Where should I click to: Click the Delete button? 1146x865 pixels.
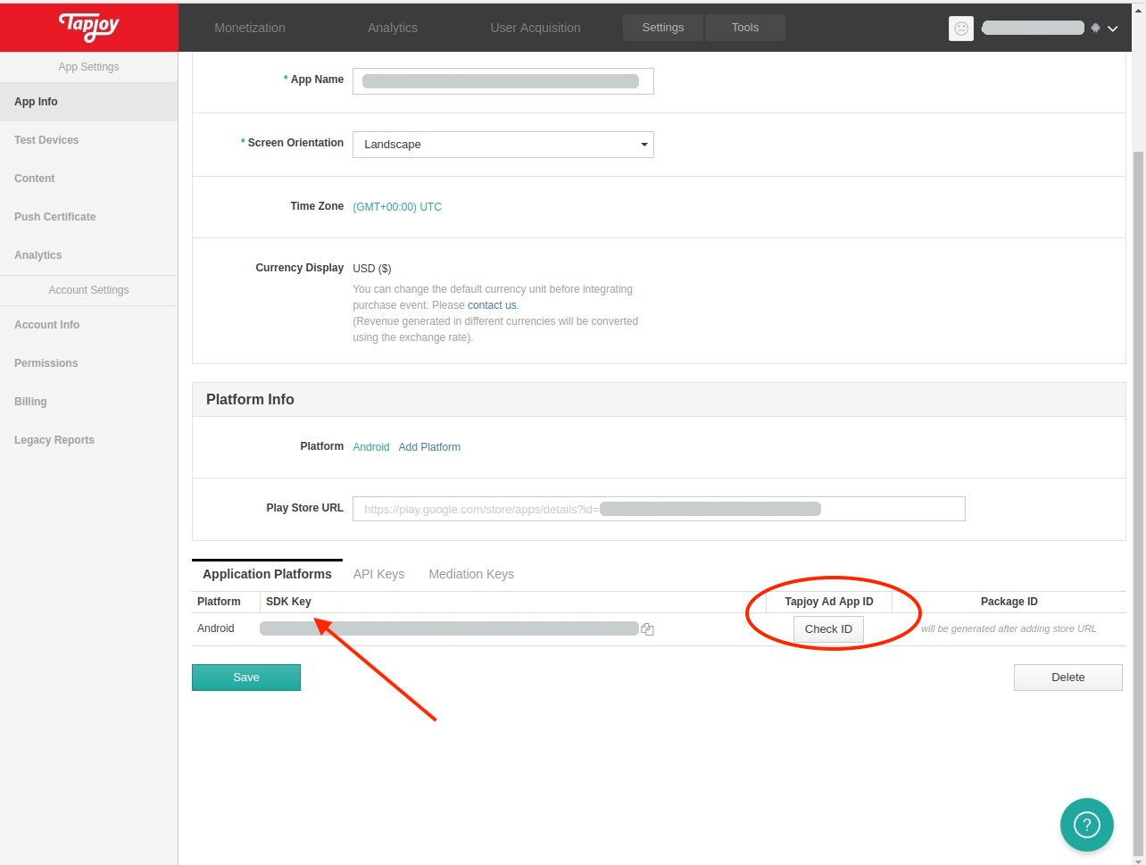pos(1067,677)
